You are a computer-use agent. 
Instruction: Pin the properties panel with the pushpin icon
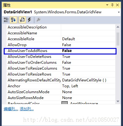112,5
